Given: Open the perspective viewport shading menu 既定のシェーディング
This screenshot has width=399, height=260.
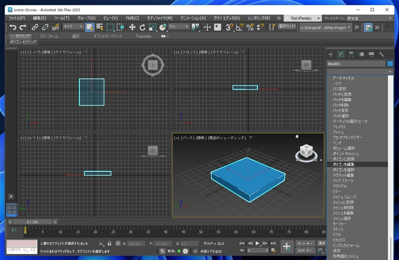Looking at the screenshot, I should pyautogui.click(x=227, y=138).
